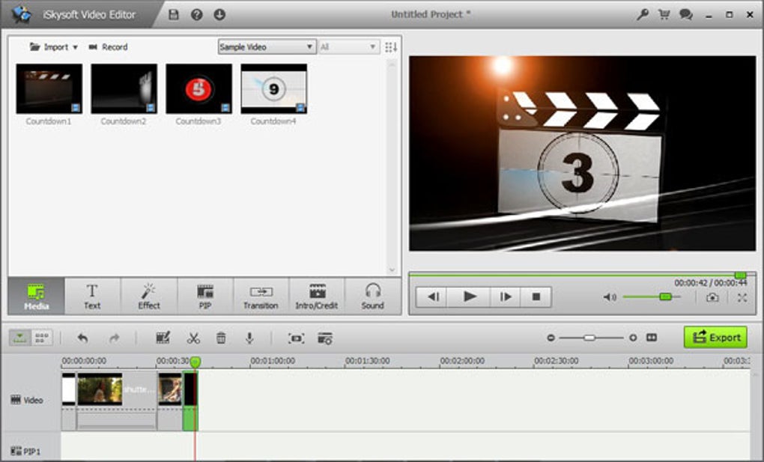Toggle full screen preview
Image resolution: width=764 pixels, height=462 pixels.
point(742,297)
